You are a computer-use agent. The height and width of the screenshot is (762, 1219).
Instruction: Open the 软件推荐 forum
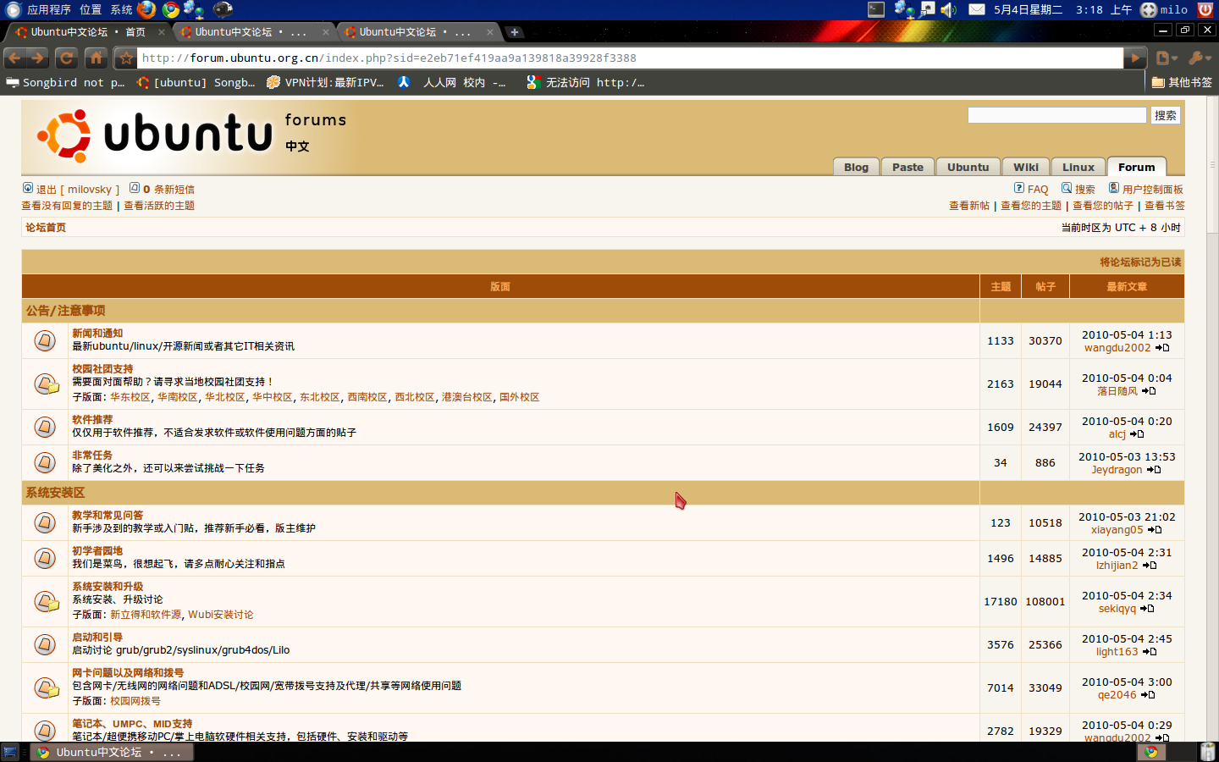click(92, 420)
